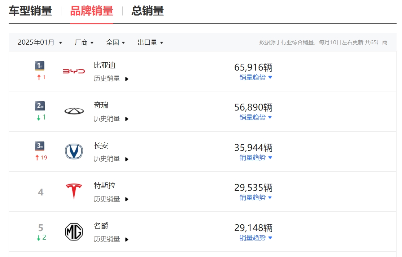Click rank number 5 for 名爵
This screenshot has width=402, height=257.
click(x=40, y=227)
